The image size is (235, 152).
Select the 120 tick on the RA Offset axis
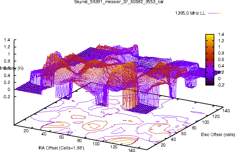[x=114, y=147]
